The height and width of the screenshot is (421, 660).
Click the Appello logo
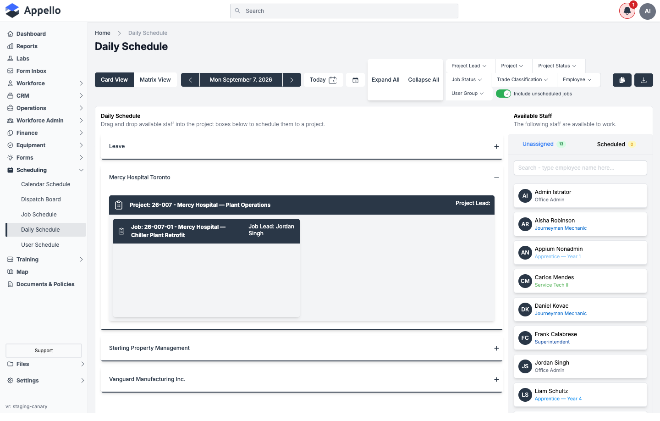coord(33,11)
